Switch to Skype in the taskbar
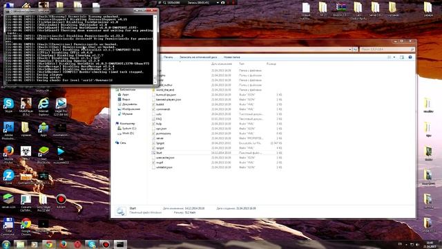 point(92,244)
